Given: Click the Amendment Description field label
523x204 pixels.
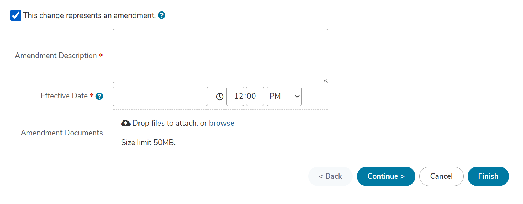Looking at the screenshot, I should pos(56,56).
